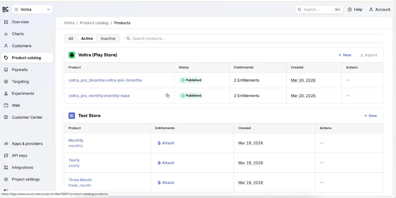Image resolution: width=396 pixels, height=198 pixels.
Task: Click the Customers person icon
Action: (6, 46)
